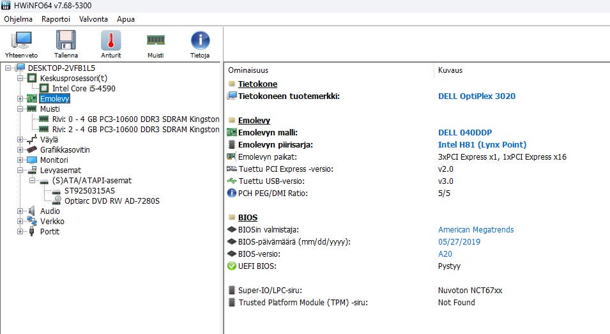Click the Muisti memory module toolbar icon
The height and width of the screenshot is (334, 610).
[156, 40]
